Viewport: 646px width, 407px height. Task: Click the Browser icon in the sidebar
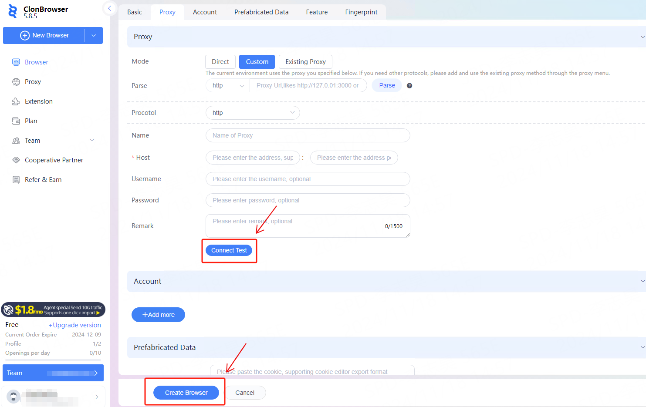pos(16,62)
